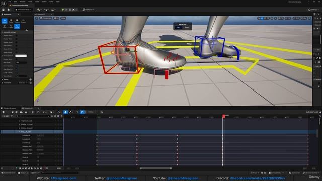Open the Platforms dropdown
Screen dimensions: 322x181
pyautogui.click(x=88, y=10)
